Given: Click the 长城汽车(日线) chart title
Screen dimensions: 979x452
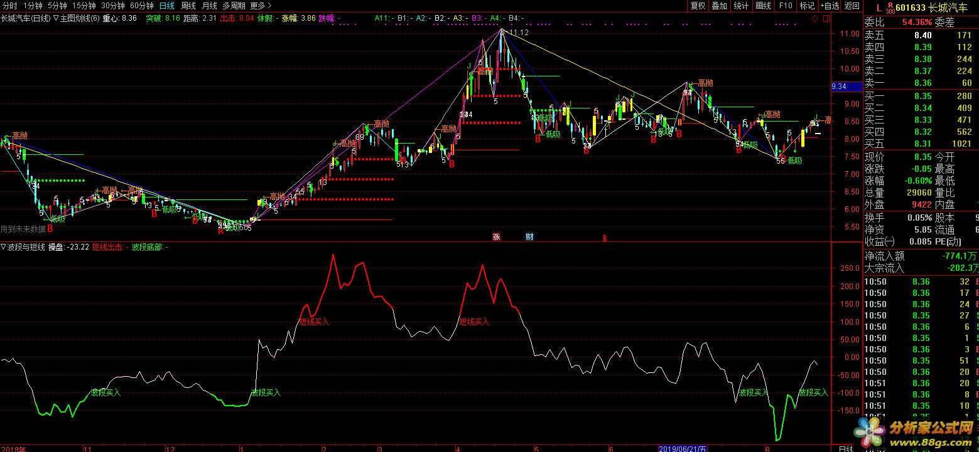Looking at the screenshot, I should tap(26, 18).
